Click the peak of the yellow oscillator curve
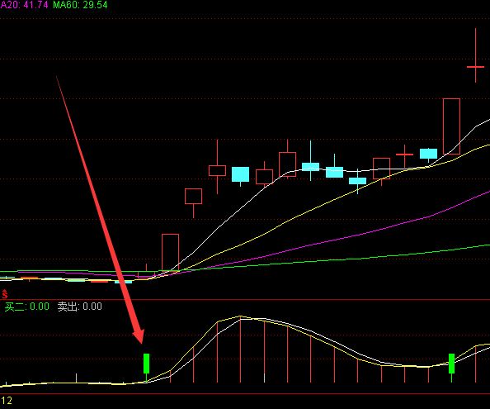 coord(240,316)
